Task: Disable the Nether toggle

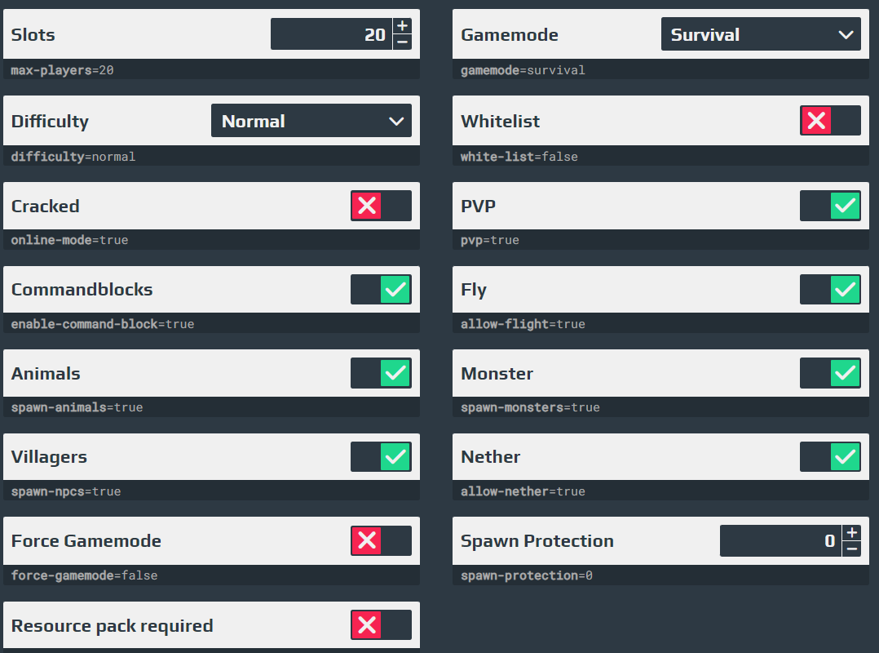Action: click(x=830, y=456)
